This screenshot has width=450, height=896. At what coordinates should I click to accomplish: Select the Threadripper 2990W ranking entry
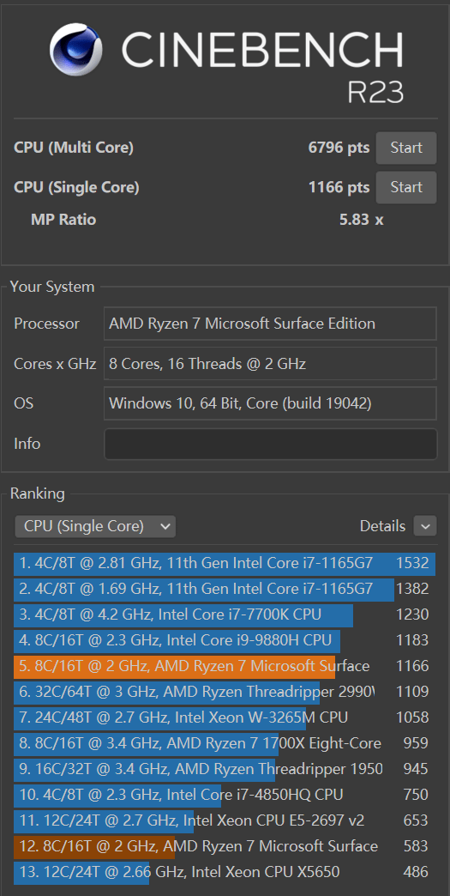pos(225,692)
